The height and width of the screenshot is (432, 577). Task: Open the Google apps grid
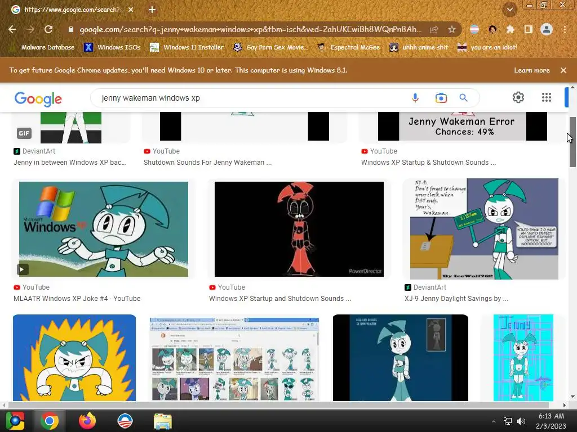tap(547, 97)
